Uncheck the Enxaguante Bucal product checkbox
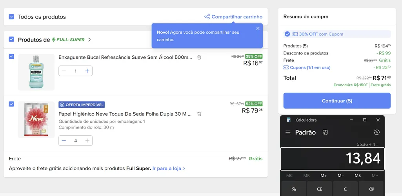The height and width of the screenshot is (196, 402). [x=11, y=56]
